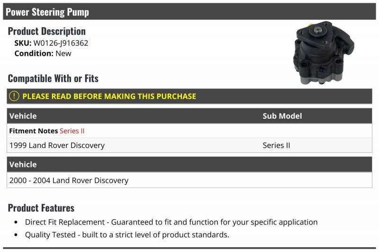Click the Power Steering Pump title bar
Image resolution: width=379 pixels, height=252 pixels.
(x=189, y=11)
